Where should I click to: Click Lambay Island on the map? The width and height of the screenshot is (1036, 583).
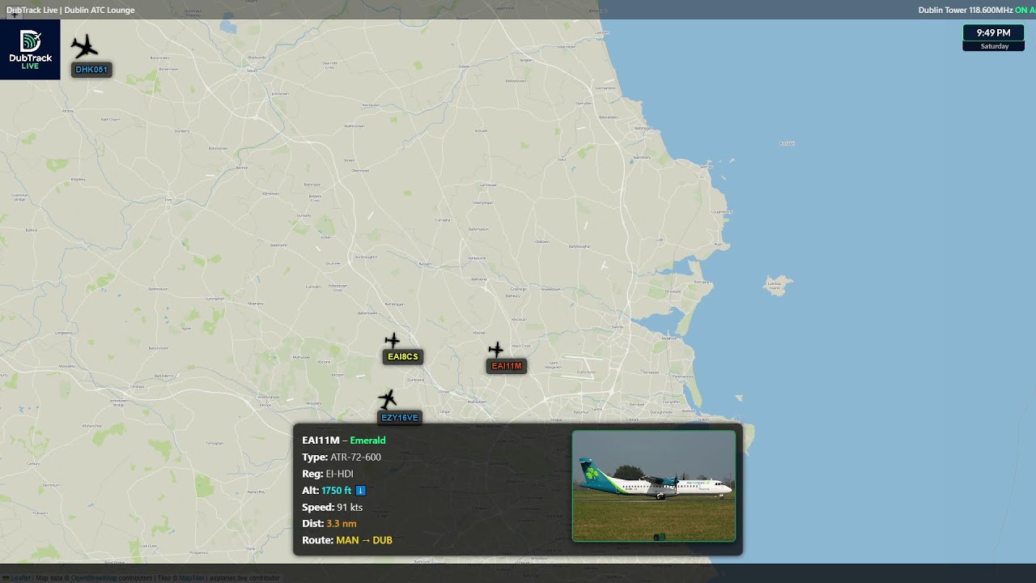coord(779,285)
